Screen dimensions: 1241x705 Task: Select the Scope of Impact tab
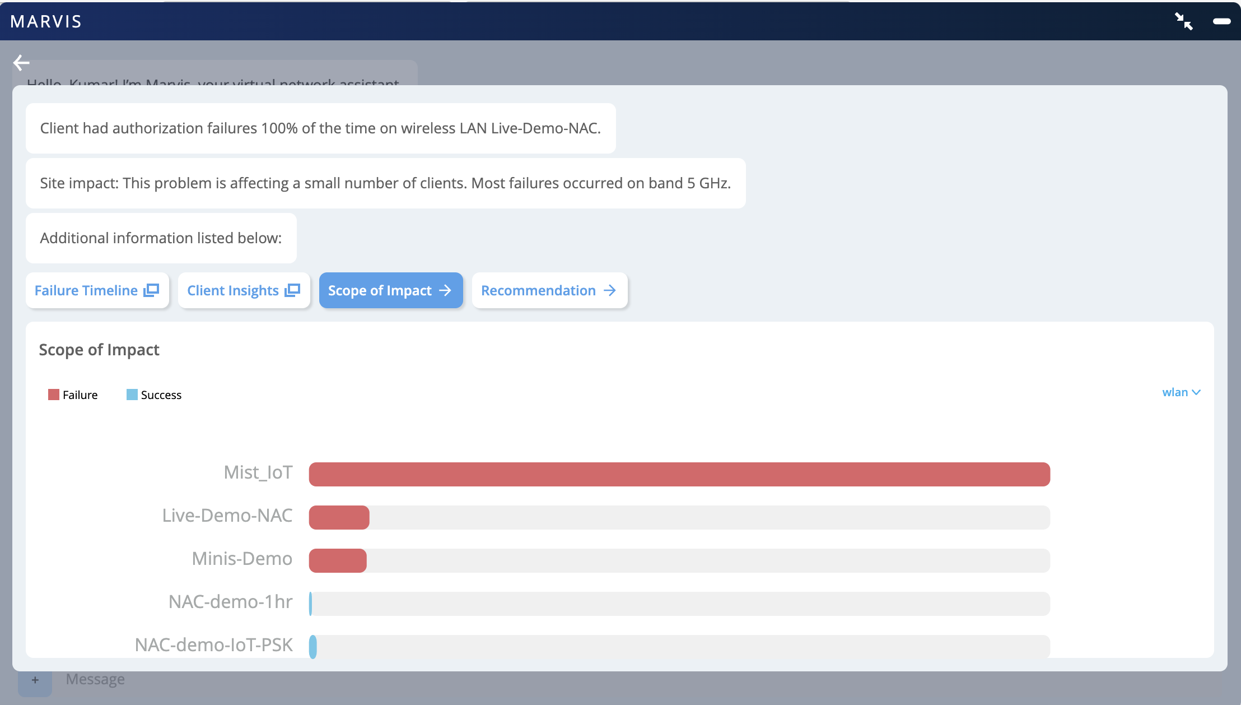(x=380, y=290)
